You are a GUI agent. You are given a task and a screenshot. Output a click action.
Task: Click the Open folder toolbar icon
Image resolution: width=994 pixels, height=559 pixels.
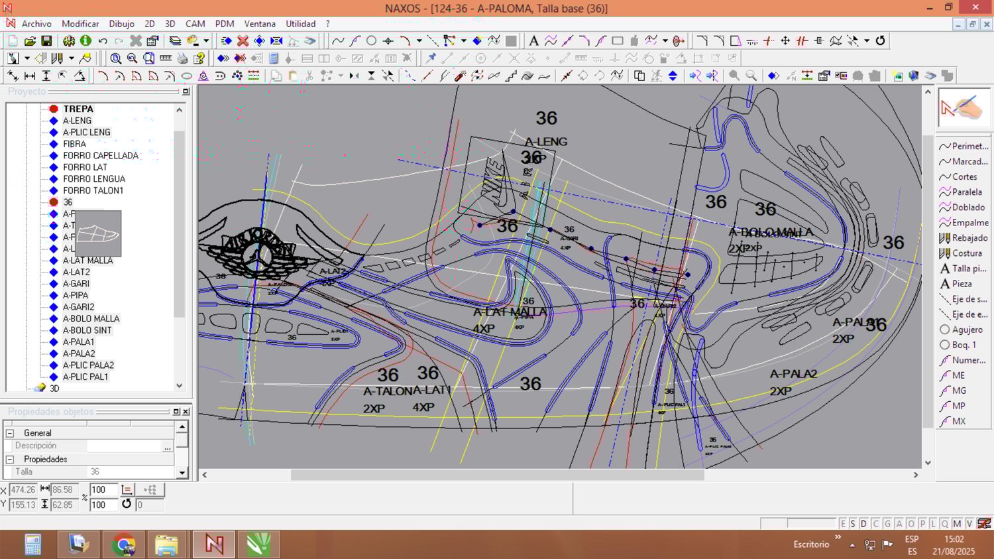click(30, 41)
